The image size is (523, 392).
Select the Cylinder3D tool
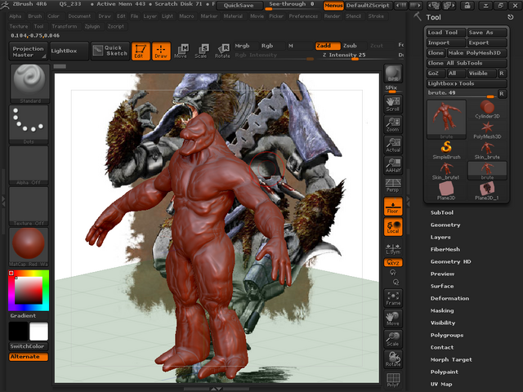point(487,109)
